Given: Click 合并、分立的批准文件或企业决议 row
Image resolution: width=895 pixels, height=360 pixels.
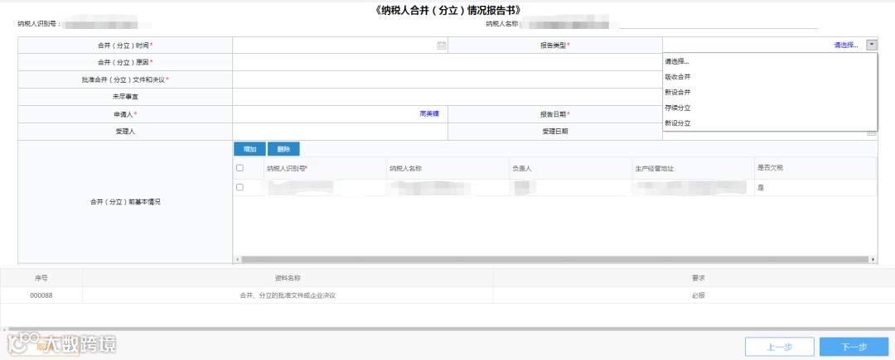Looking at the screenshot, I should [x=288, y=295].
